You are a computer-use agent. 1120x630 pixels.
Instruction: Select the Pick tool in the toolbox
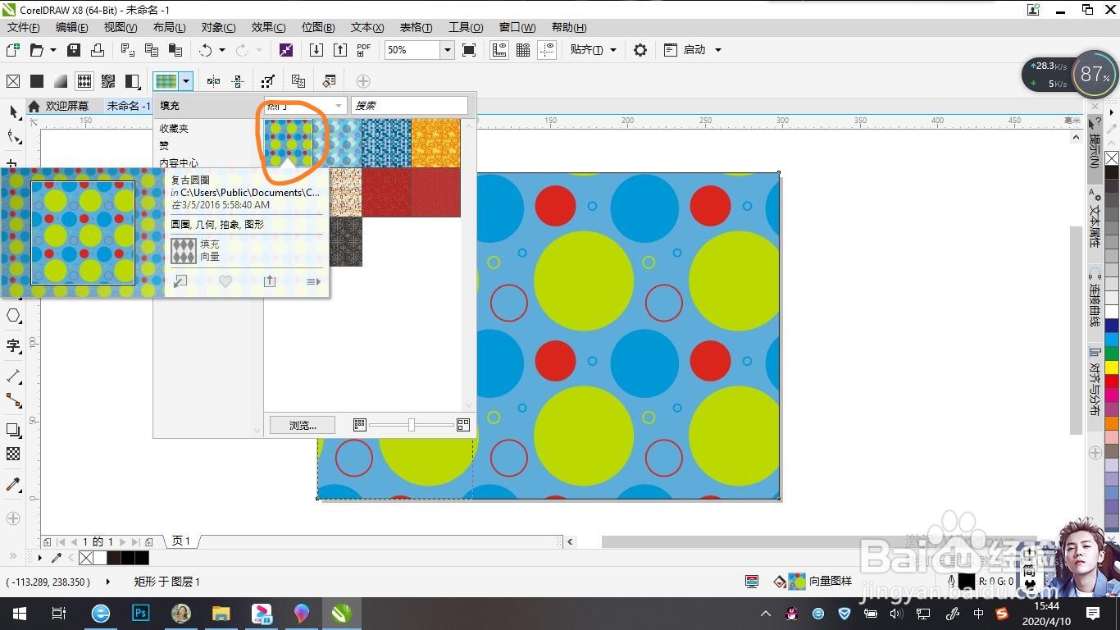coord(13,112)
